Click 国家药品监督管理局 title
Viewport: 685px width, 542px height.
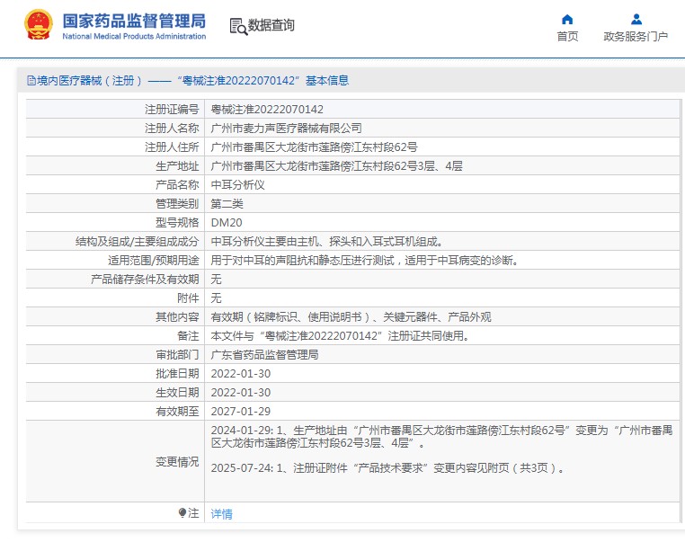tap(134, 21)
